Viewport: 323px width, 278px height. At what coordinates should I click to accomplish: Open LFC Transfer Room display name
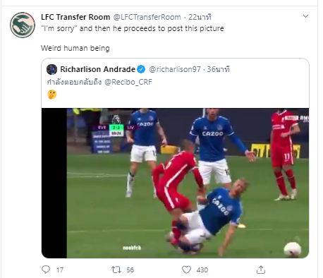click(75, 17)
